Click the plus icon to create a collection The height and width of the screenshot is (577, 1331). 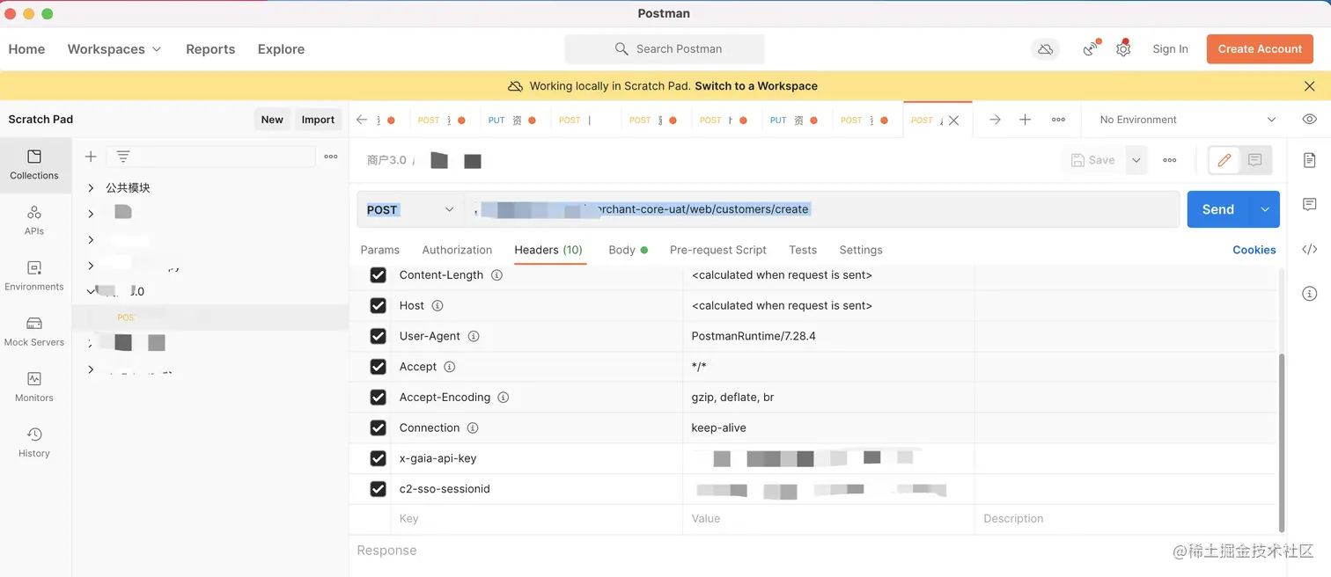click(91, 157)
